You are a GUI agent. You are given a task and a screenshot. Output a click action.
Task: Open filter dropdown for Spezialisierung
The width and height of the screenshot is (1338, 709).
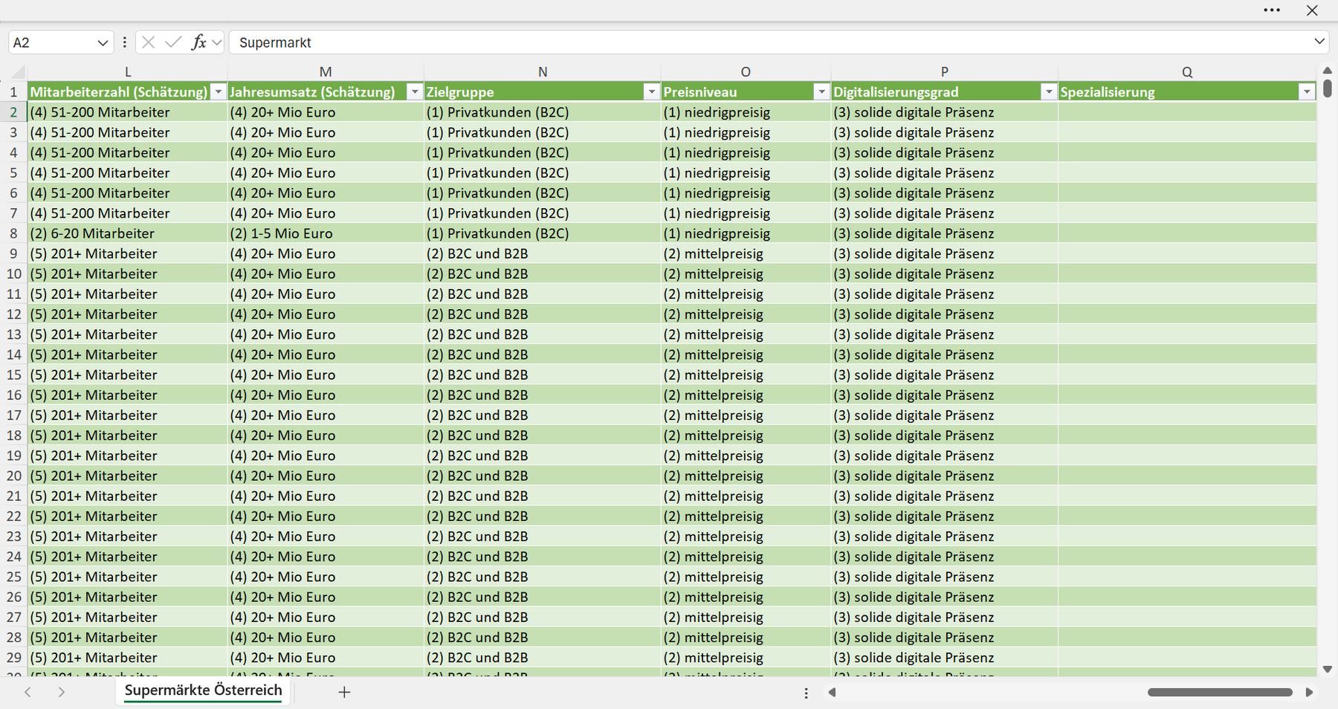[x=1306, y=91]
